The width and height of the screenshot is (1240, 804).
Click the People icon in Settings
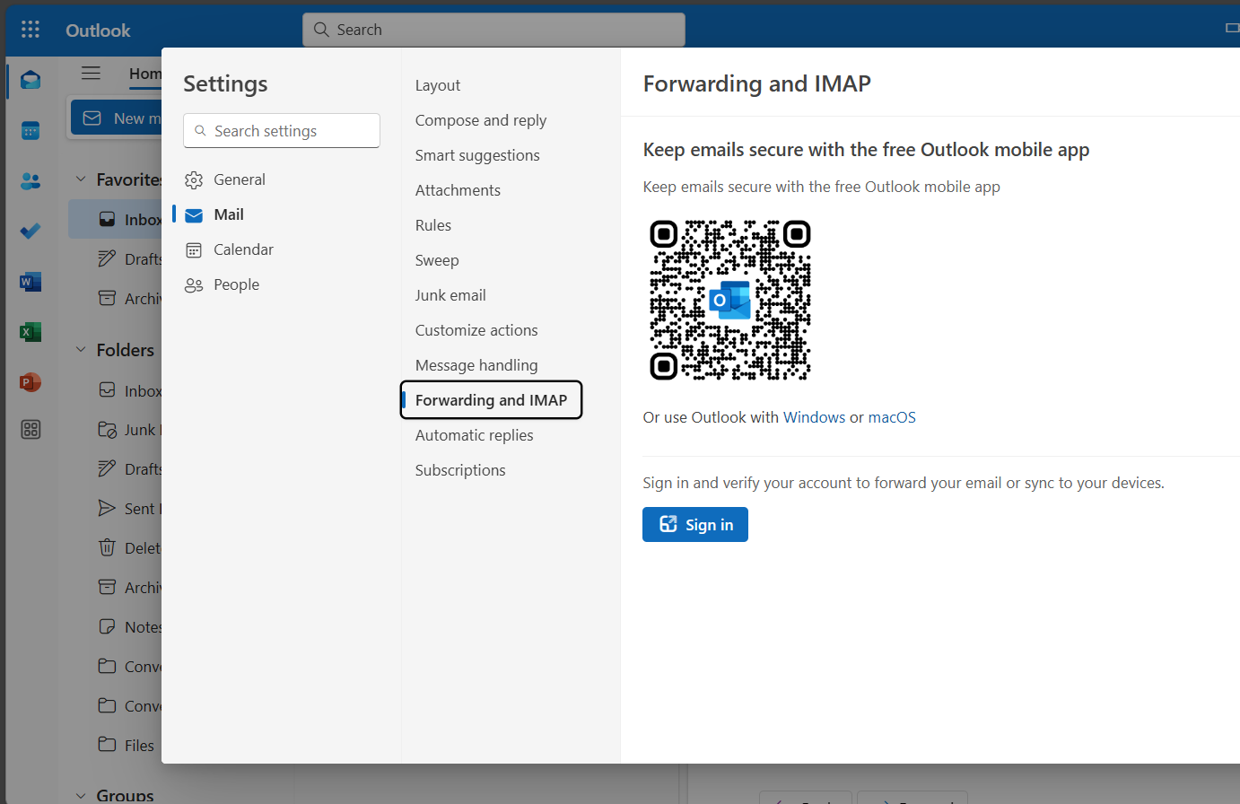pyautogui.click(x=194, y=285)
